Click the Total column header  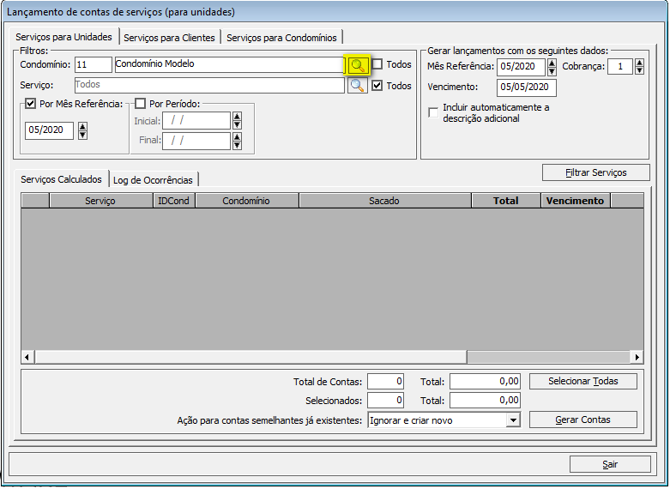(506, 201)
